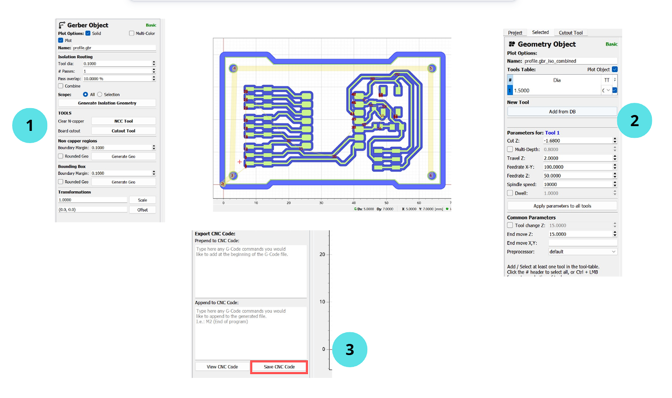Click the Basic mode label in Gerber Object
Viewport: 672px width, 398px height.
coord(151,25)
